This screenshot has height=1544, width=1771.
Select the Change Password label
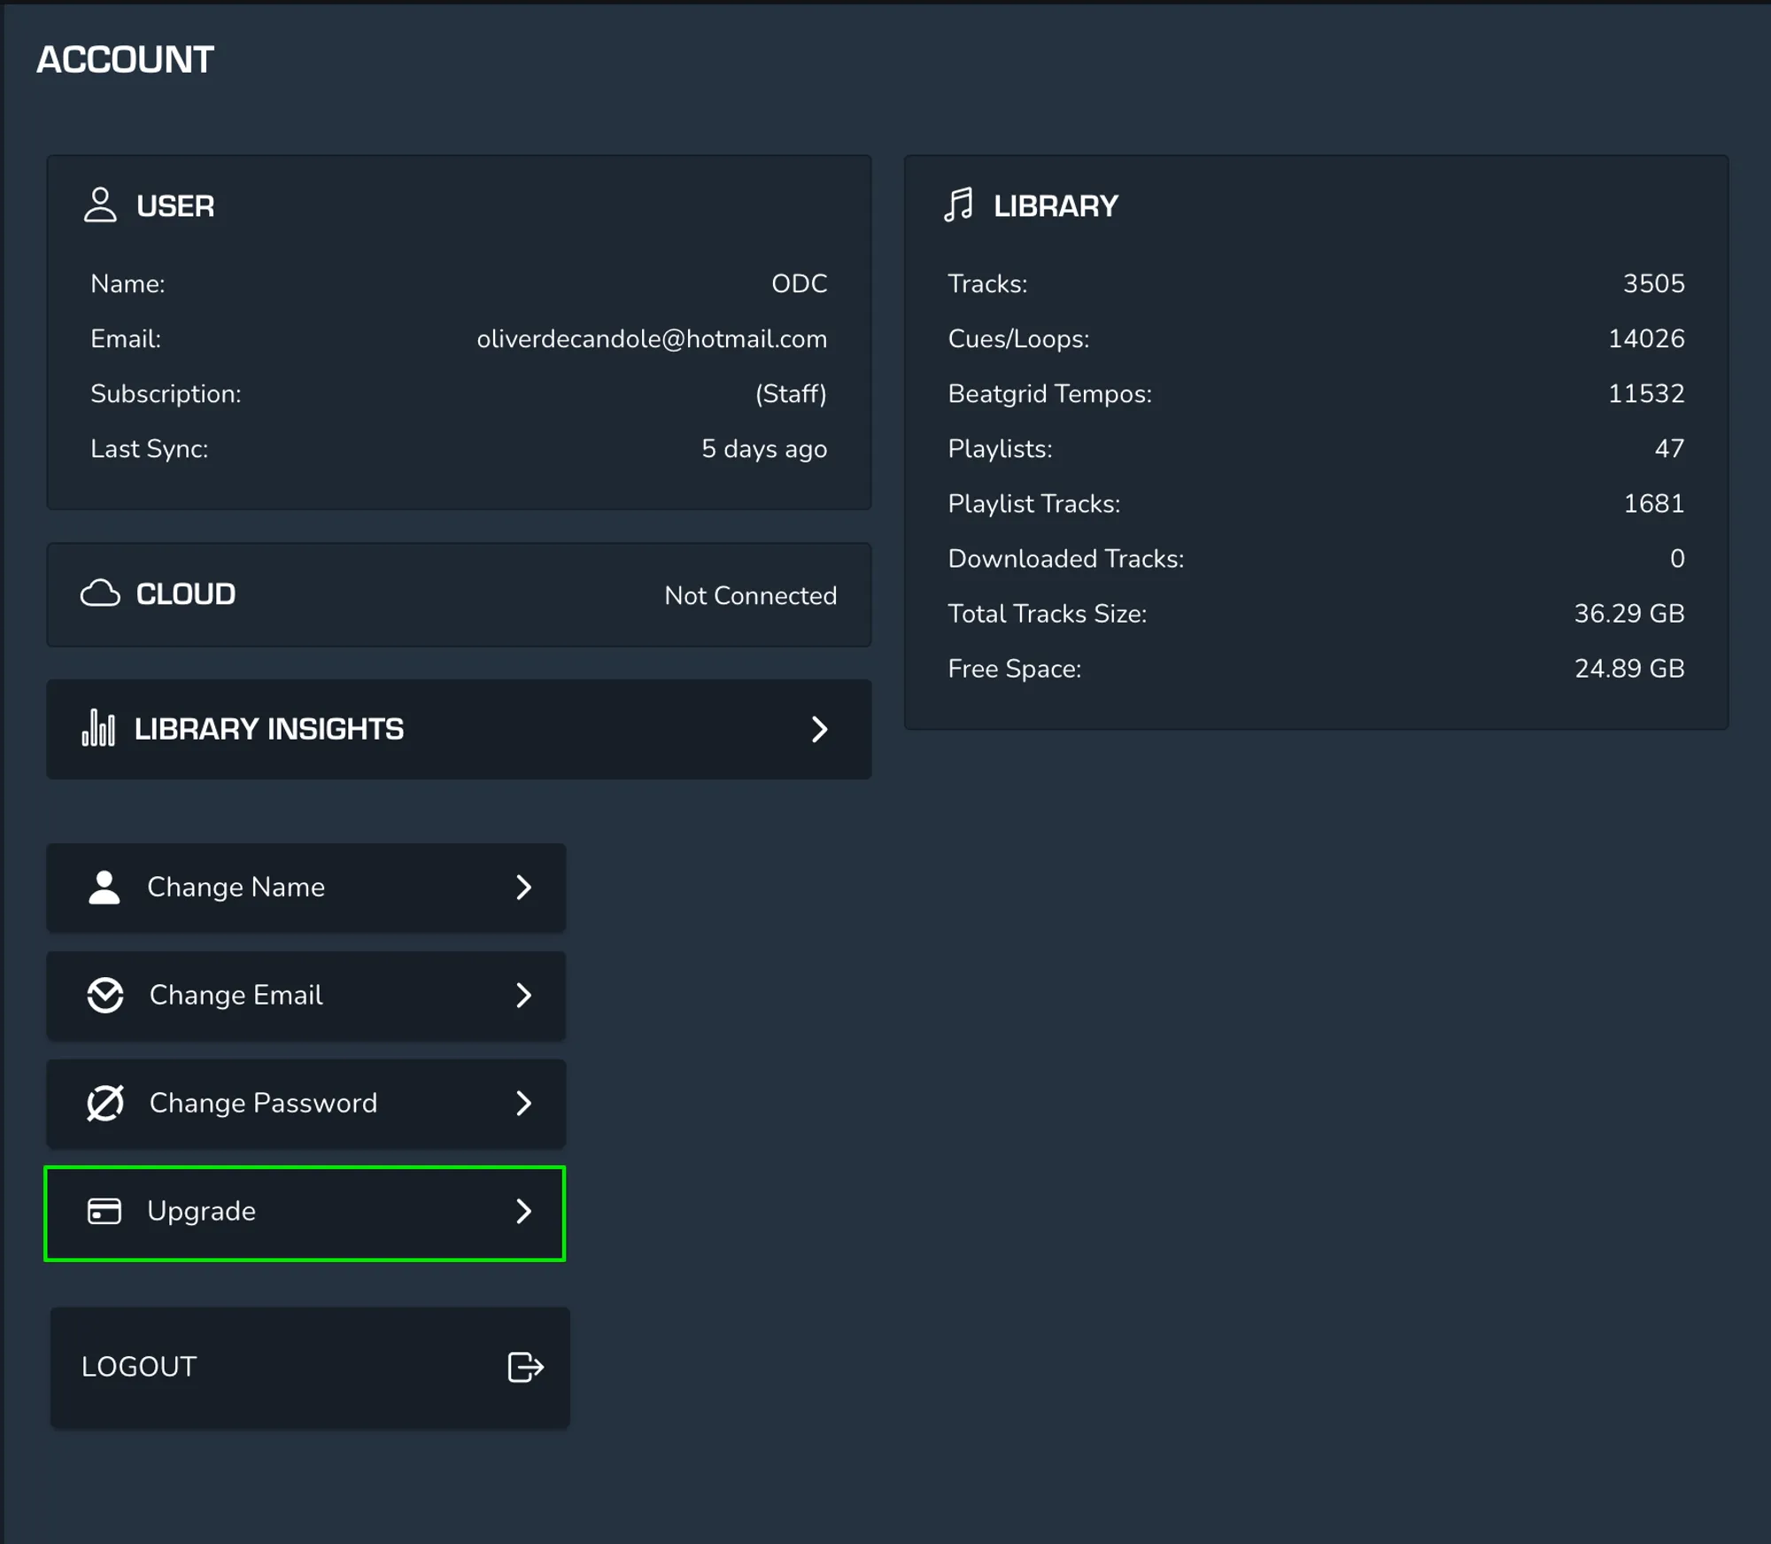263,1103
